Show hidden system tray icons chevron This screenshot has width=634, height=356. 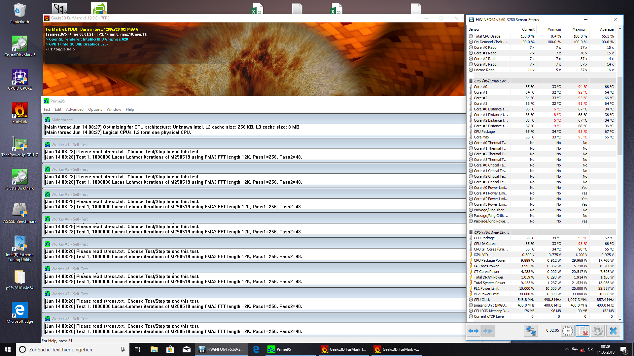pos(567,349)
